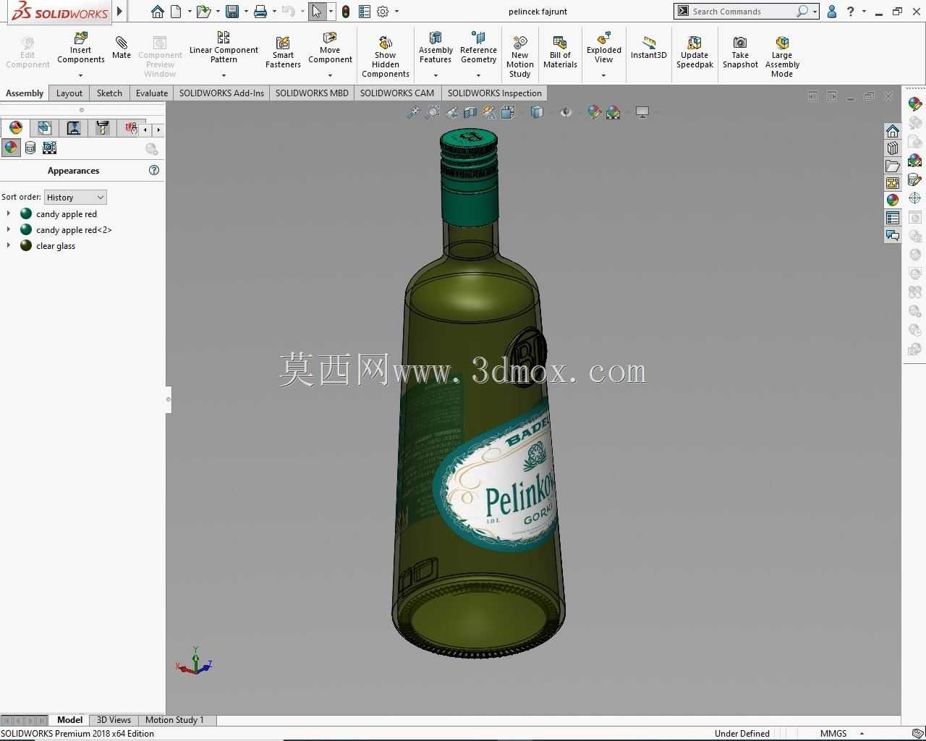This screenshot has height=741, width=926.
Task: Open Sort order History dropdown
Action: coord(75,197)
